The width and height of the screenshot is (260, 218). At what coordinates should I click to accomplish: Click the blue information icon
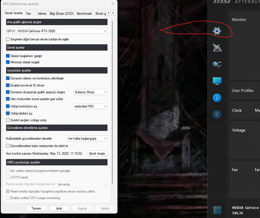(217, 98)
